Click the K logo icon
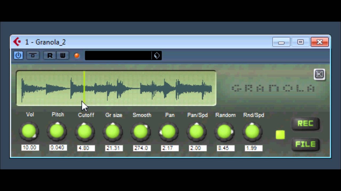 pyautogui.click(x=319, y=74)
